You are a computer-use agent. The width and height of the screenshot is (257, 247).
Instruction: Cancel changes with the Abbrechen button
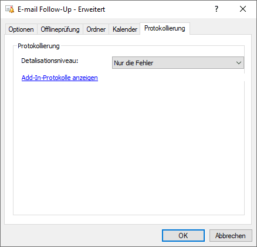coord(231,235)
